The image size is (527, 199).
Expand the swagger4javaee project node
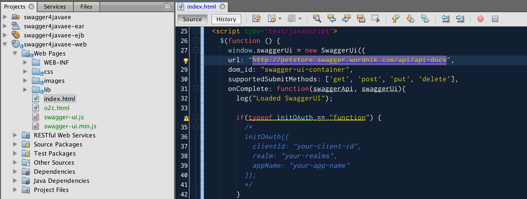[5, 17]
